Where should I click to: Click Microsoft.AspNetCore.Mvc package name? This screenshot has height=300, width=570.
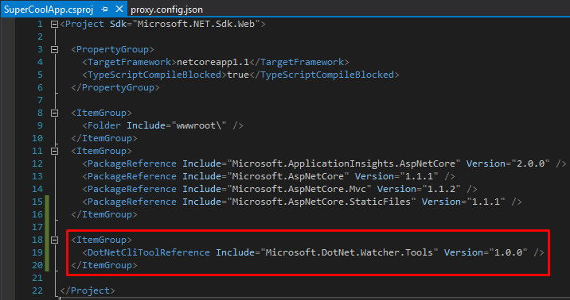coord(299,189)
